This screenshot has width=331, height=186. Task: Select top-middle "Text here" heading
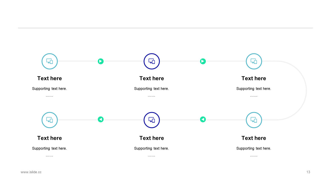click(x=152, y=78)
